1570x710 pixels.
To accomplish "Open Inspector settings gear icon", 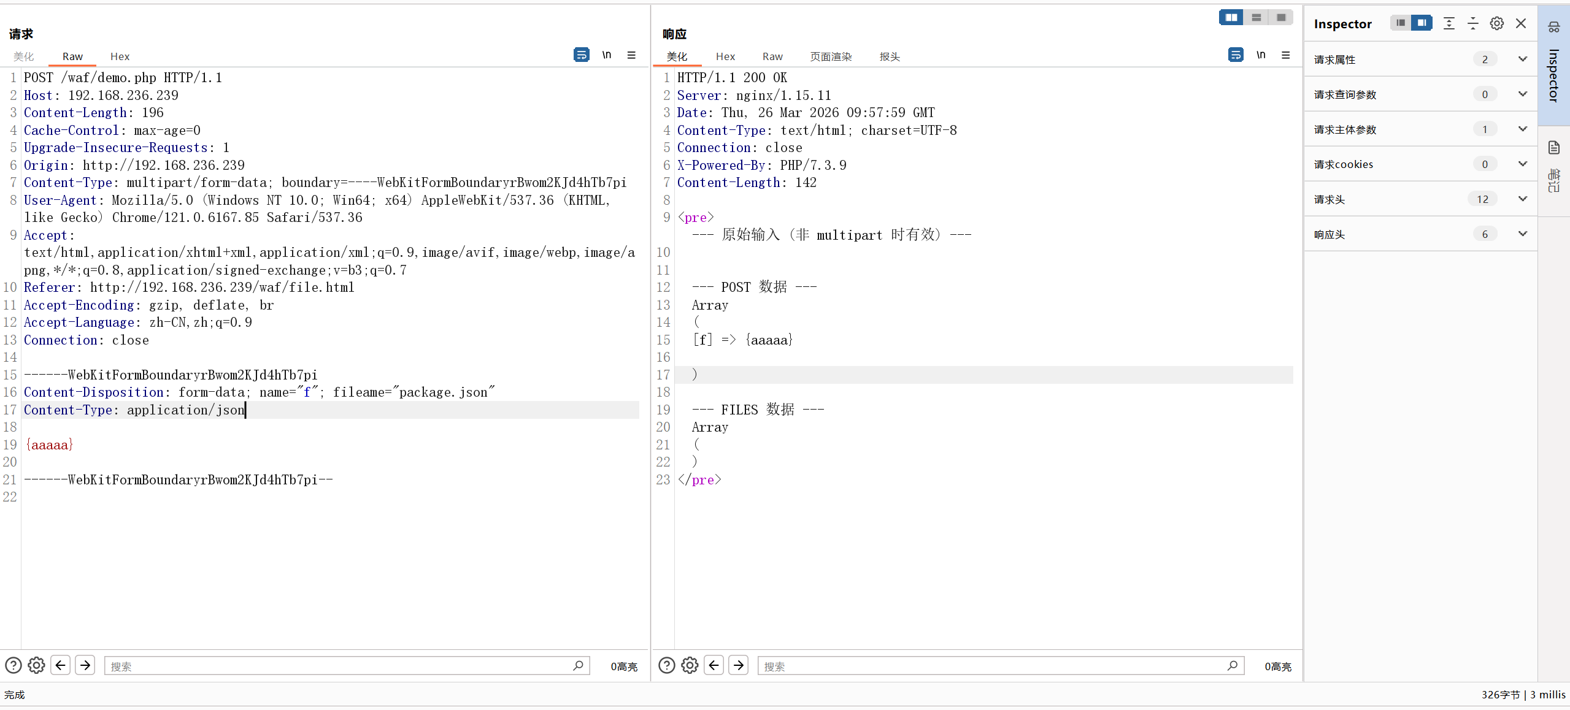I will [x=1496, y=23].
